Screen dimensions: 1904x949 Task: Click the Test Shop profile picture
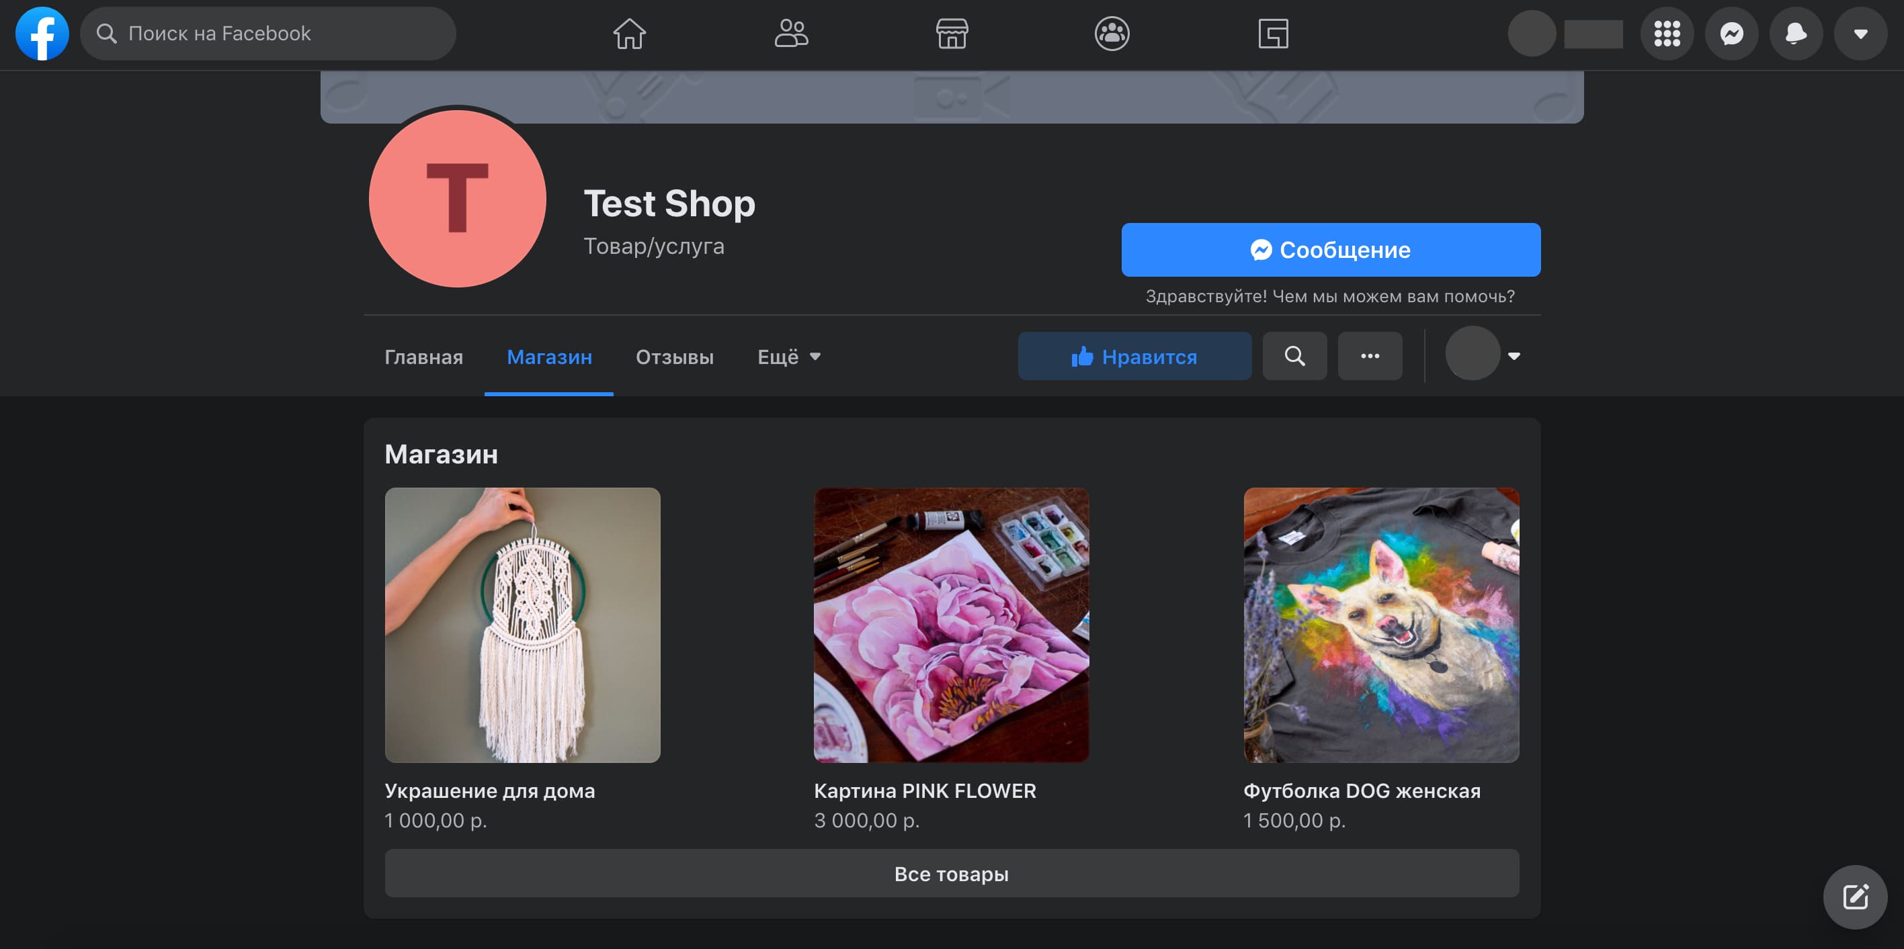point(458,199)
